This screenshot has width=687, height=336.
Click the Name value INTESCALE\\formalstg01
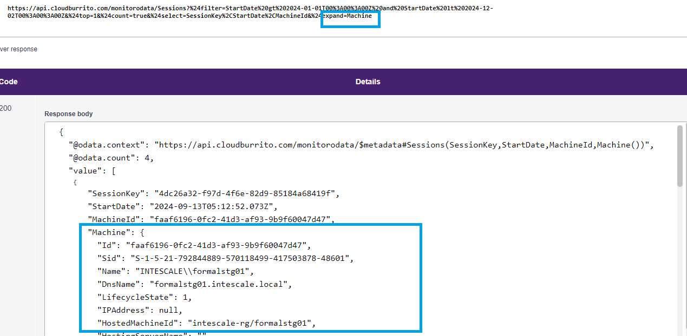[x=194, y=271]
